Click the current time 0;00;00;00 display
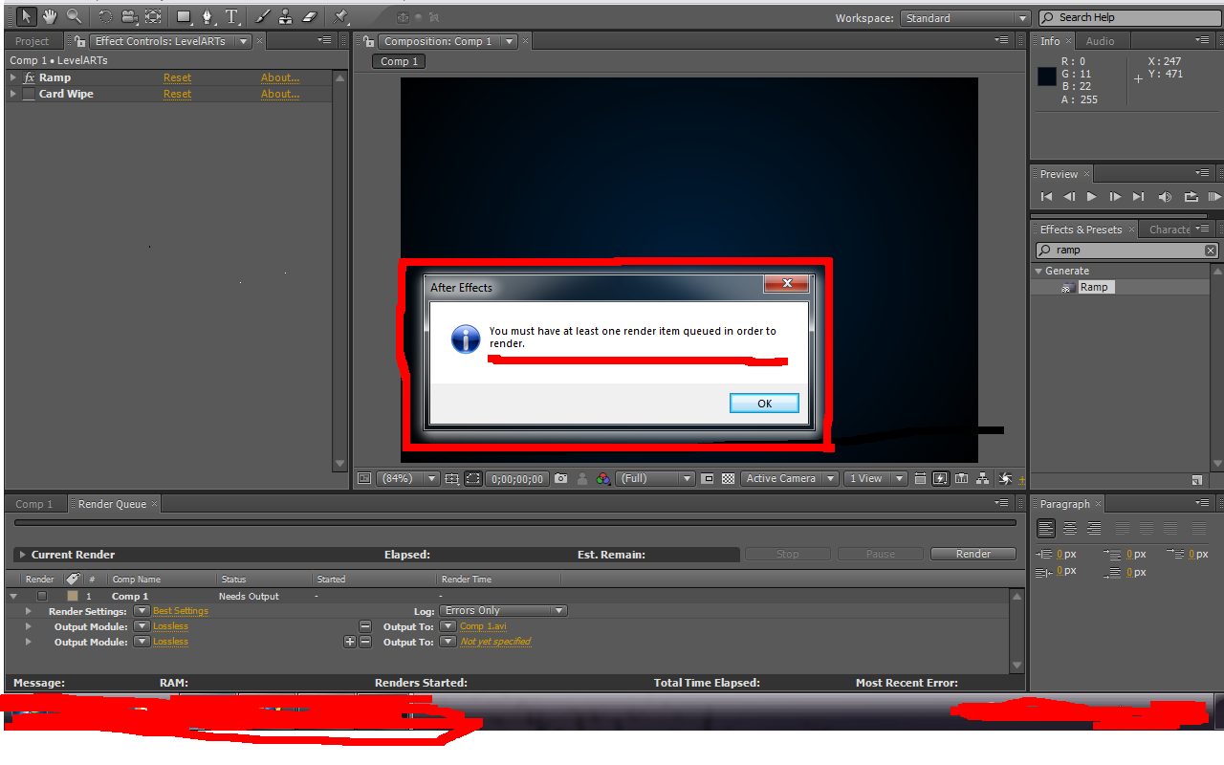Screen dimensions: 1224x765 [x=517, y=479]
